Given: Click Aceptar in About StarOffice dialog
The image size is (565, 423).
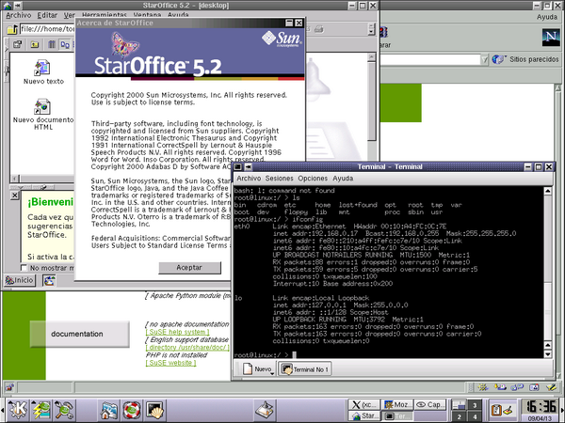Looking at the screenshot, I should [189, 268].
